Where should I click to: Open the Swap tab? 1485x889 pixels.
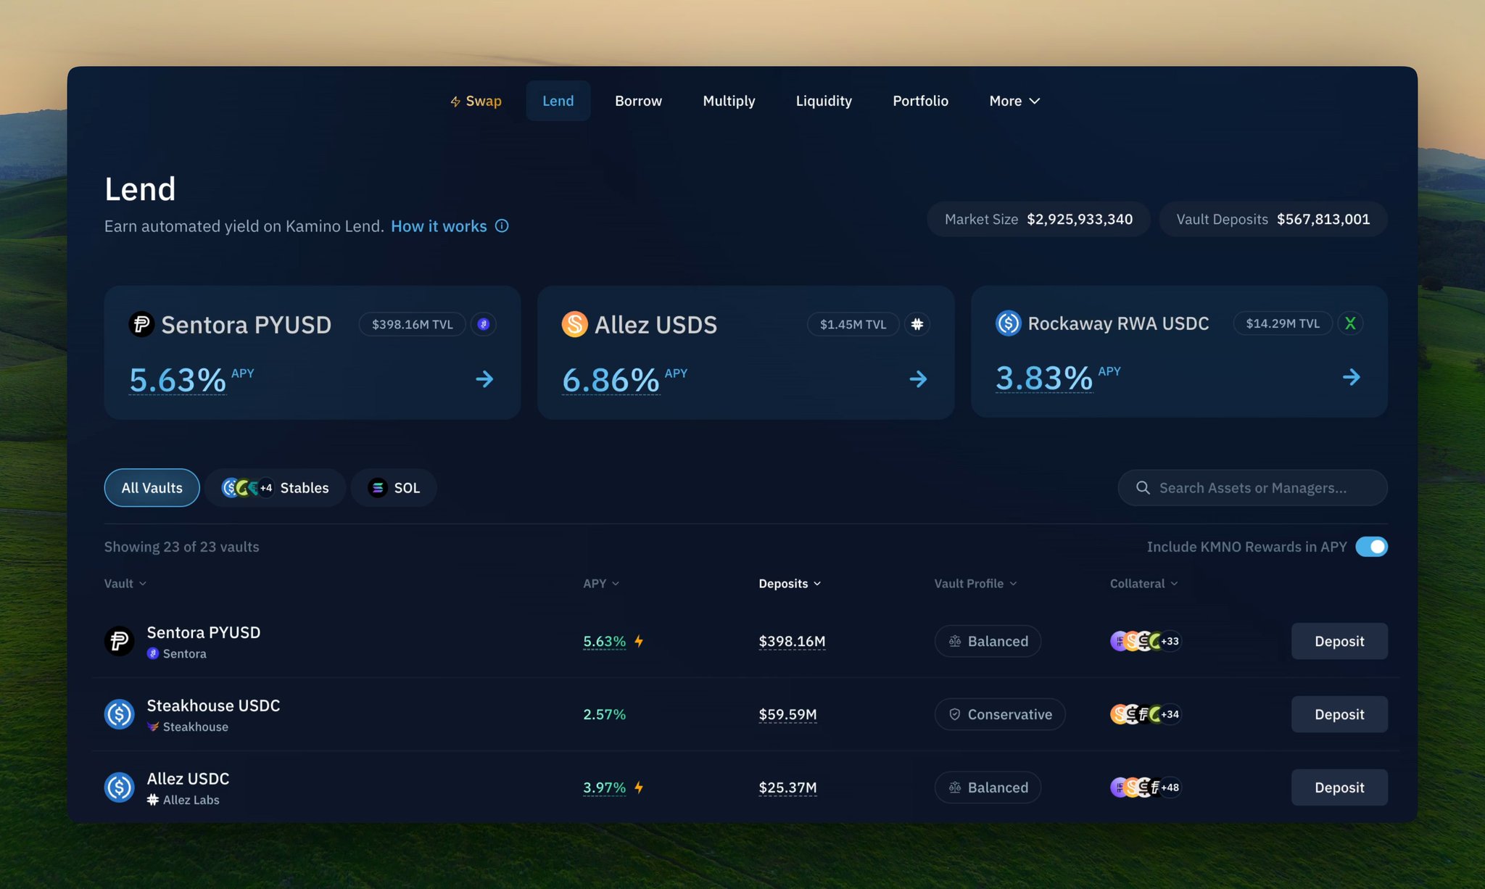pos(476,101)
